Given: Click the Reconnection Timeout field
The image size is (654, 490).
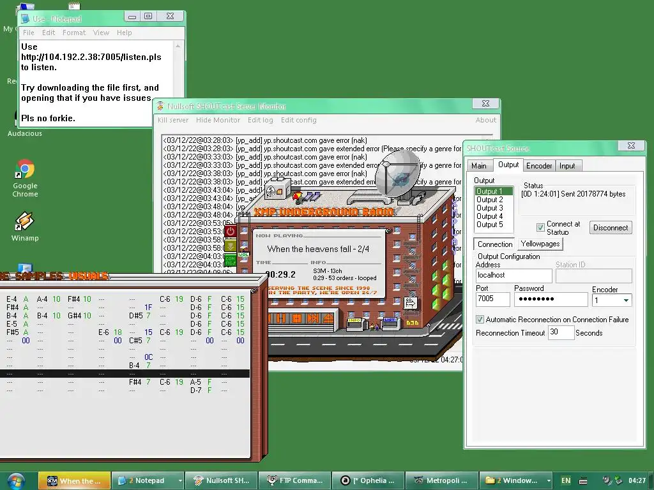Looking at the screenshot, I should [561, 332].
